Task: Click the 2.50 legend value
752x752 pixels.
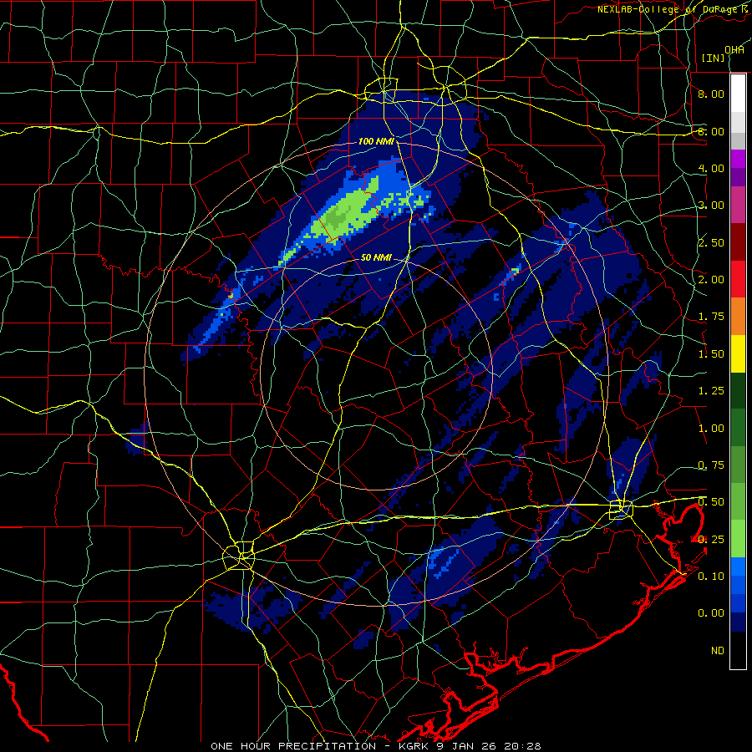Action: pyautogui.click(x=711, y=242)
